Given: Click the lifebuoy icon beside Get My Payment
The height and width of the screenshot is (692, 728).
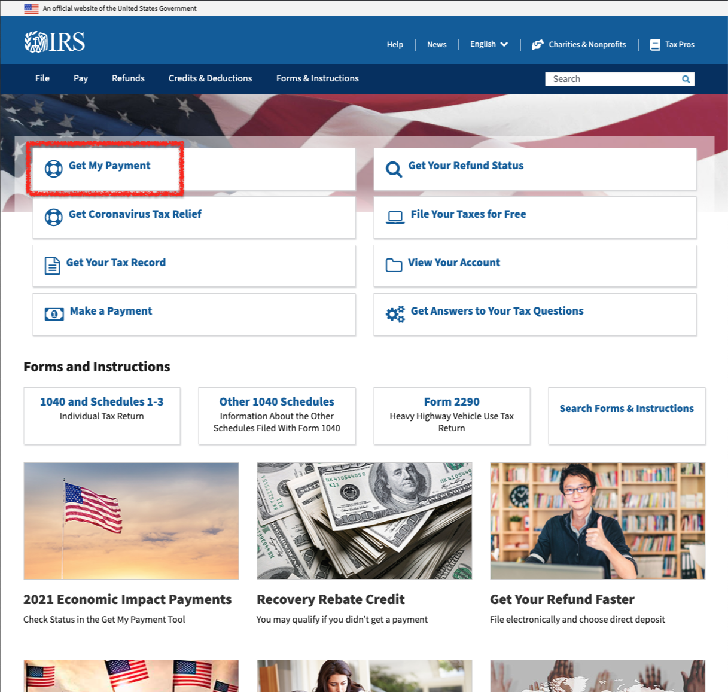Looking at the screenshot, I should point(54,169).
